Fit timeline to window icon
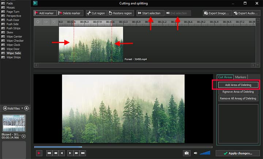This screenshot has width=263, height=159. point(54,22)
